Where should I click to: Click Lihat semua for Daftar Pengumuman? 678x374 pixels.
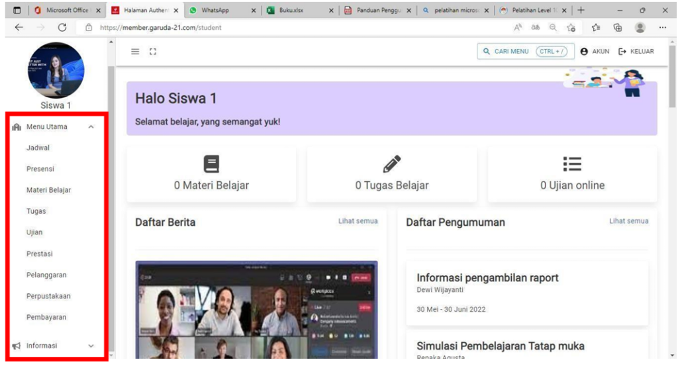click(x=629, y=221)
